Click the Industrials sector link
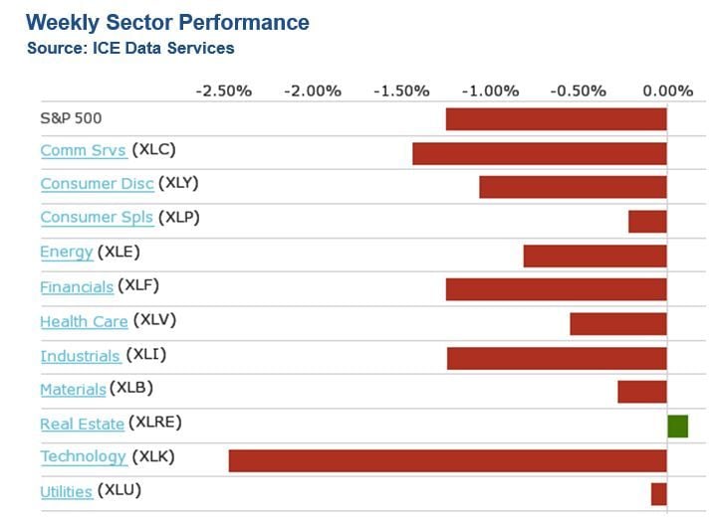The height and width of the screenshot is (521, 722). pos(81,355)
